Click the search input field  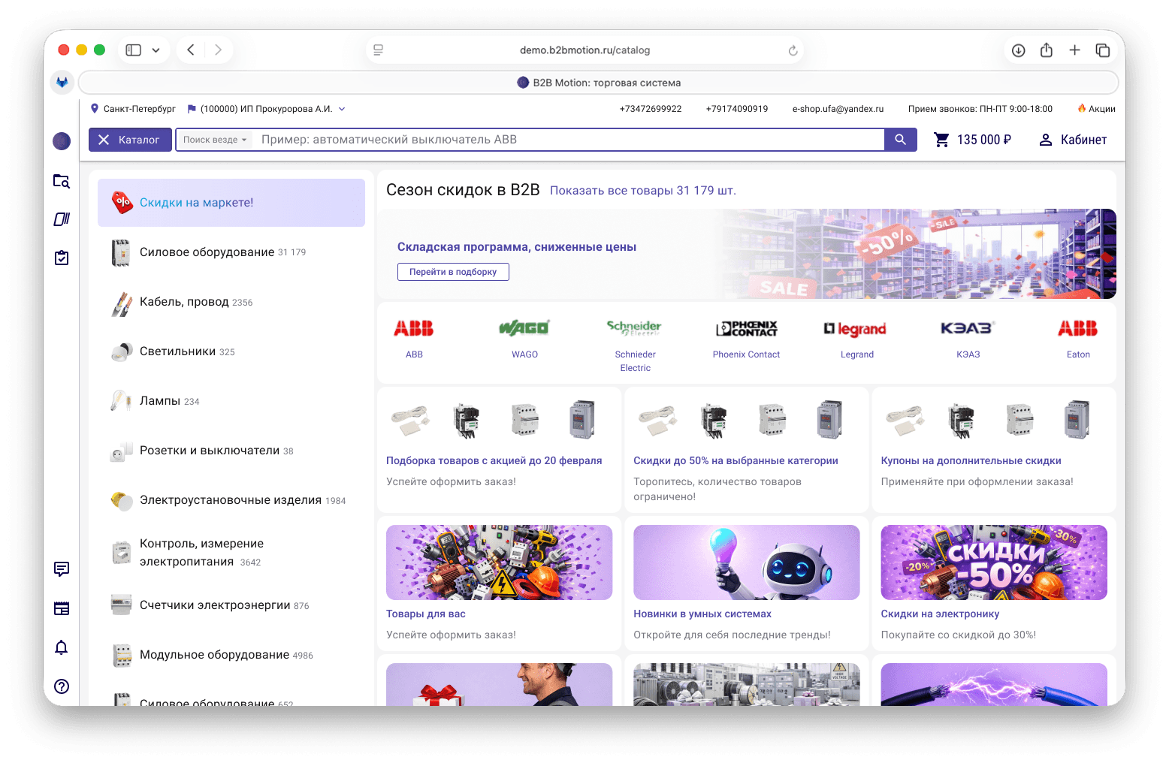pos(569,140)
